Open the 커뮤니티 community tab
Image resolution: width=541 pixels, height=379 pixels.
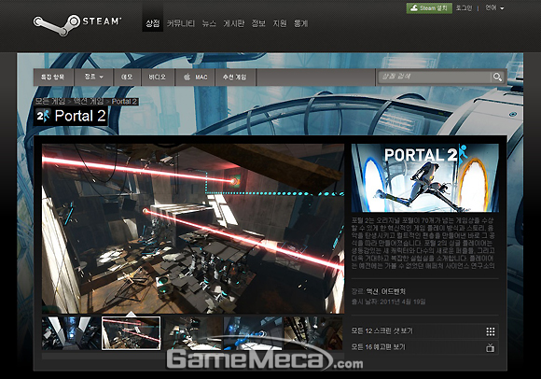pyautogui.click(x=181, y=23)
